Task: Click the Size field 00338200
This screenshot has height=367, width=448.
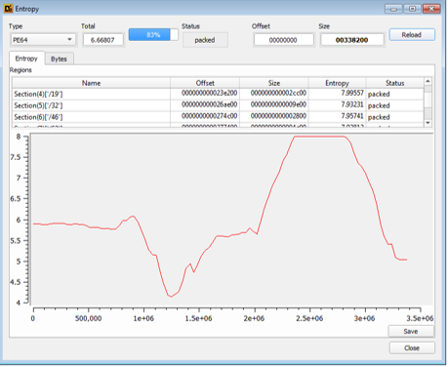Action: point(352,40)
